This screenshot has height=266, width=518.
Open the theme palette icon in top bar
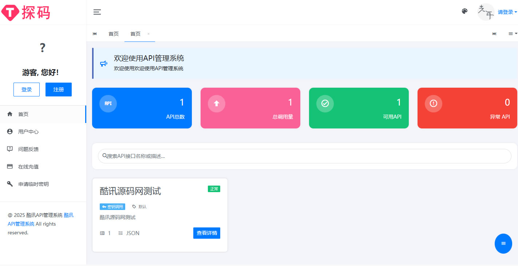pyautogui.click(x=464, y=11)
